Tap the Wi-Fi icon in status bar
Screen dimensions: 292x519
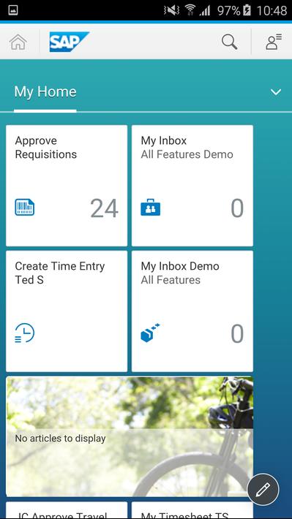click(x=190, y=10)
